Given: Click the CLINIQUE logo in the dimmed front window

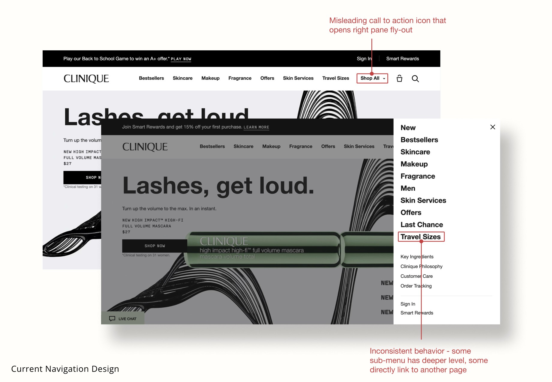Looking at the screenshot, I should point(145,147).
